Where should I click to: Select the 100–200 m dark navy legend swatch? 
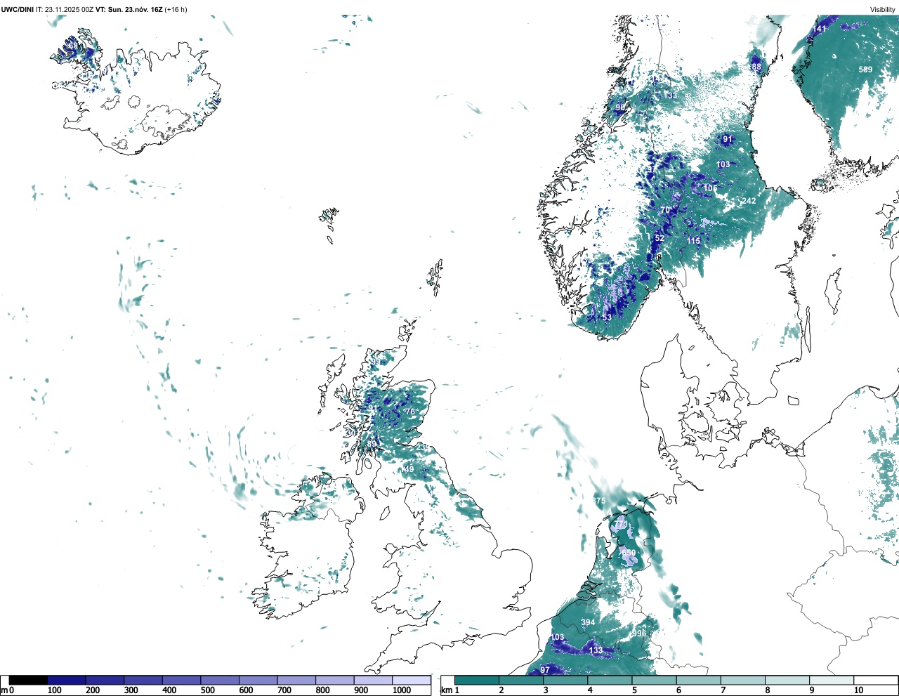click(x=67, y=681)
